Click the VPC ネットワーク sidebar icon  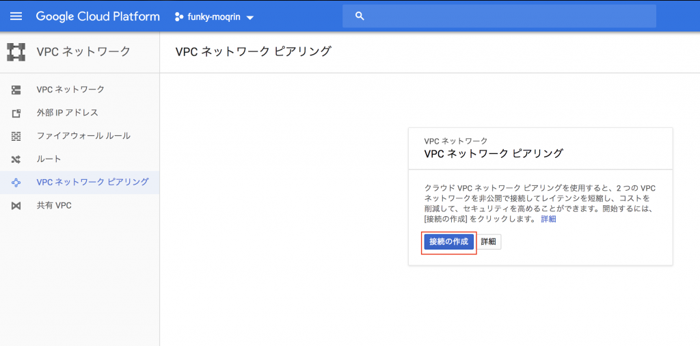tap(16, 90)
